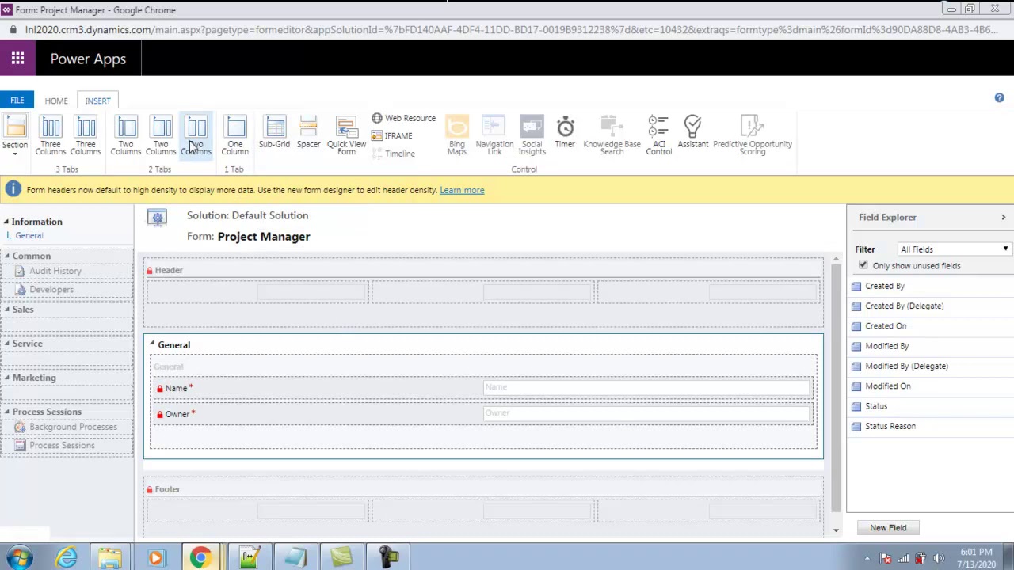Open the Section dropdown in ribbon

coord(15,135)
